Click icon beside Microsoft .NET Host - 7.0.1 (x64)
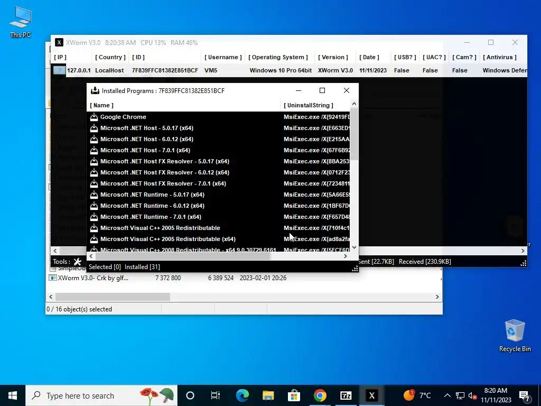Viewport: 541px width, 406px height. tap(94, 150)
